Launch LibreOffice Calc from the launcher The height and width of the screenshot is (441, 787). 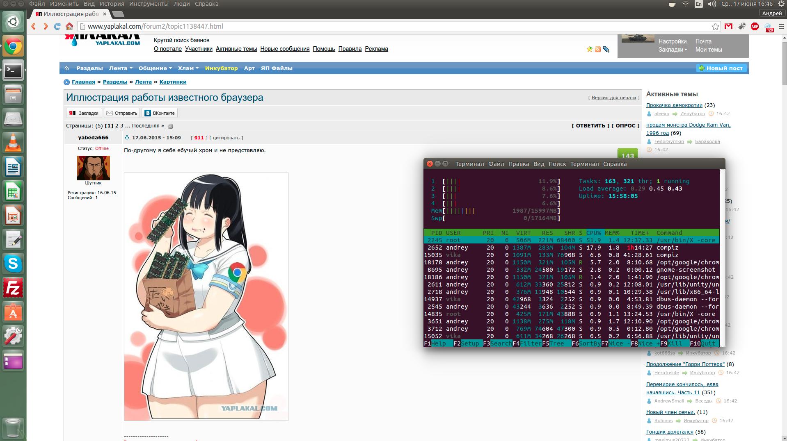coord(13,191)
